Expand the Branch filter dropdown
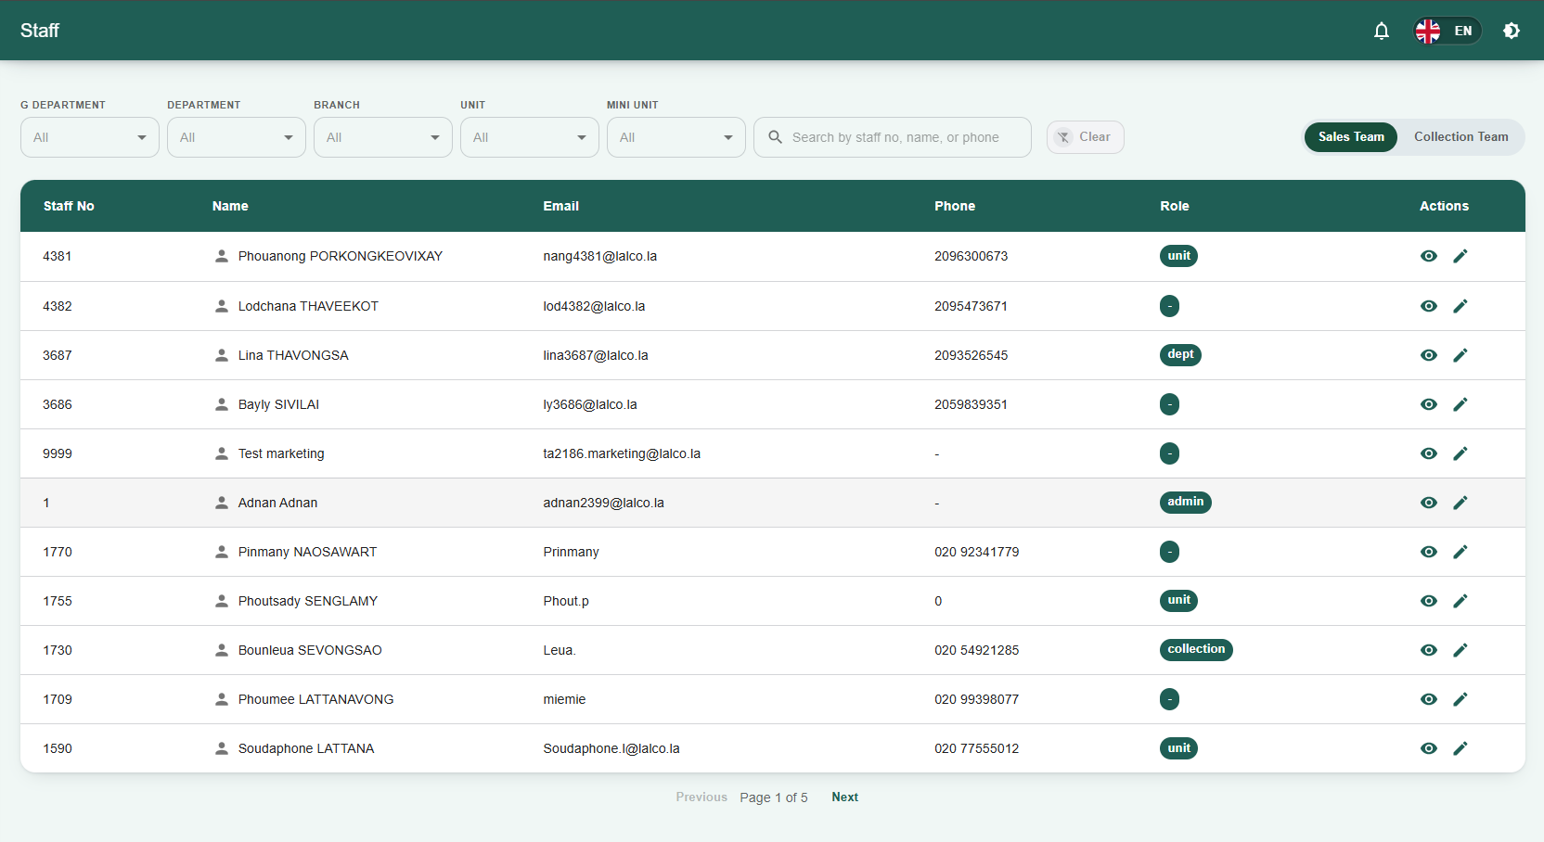1544x842 pixels. point(383,137)
